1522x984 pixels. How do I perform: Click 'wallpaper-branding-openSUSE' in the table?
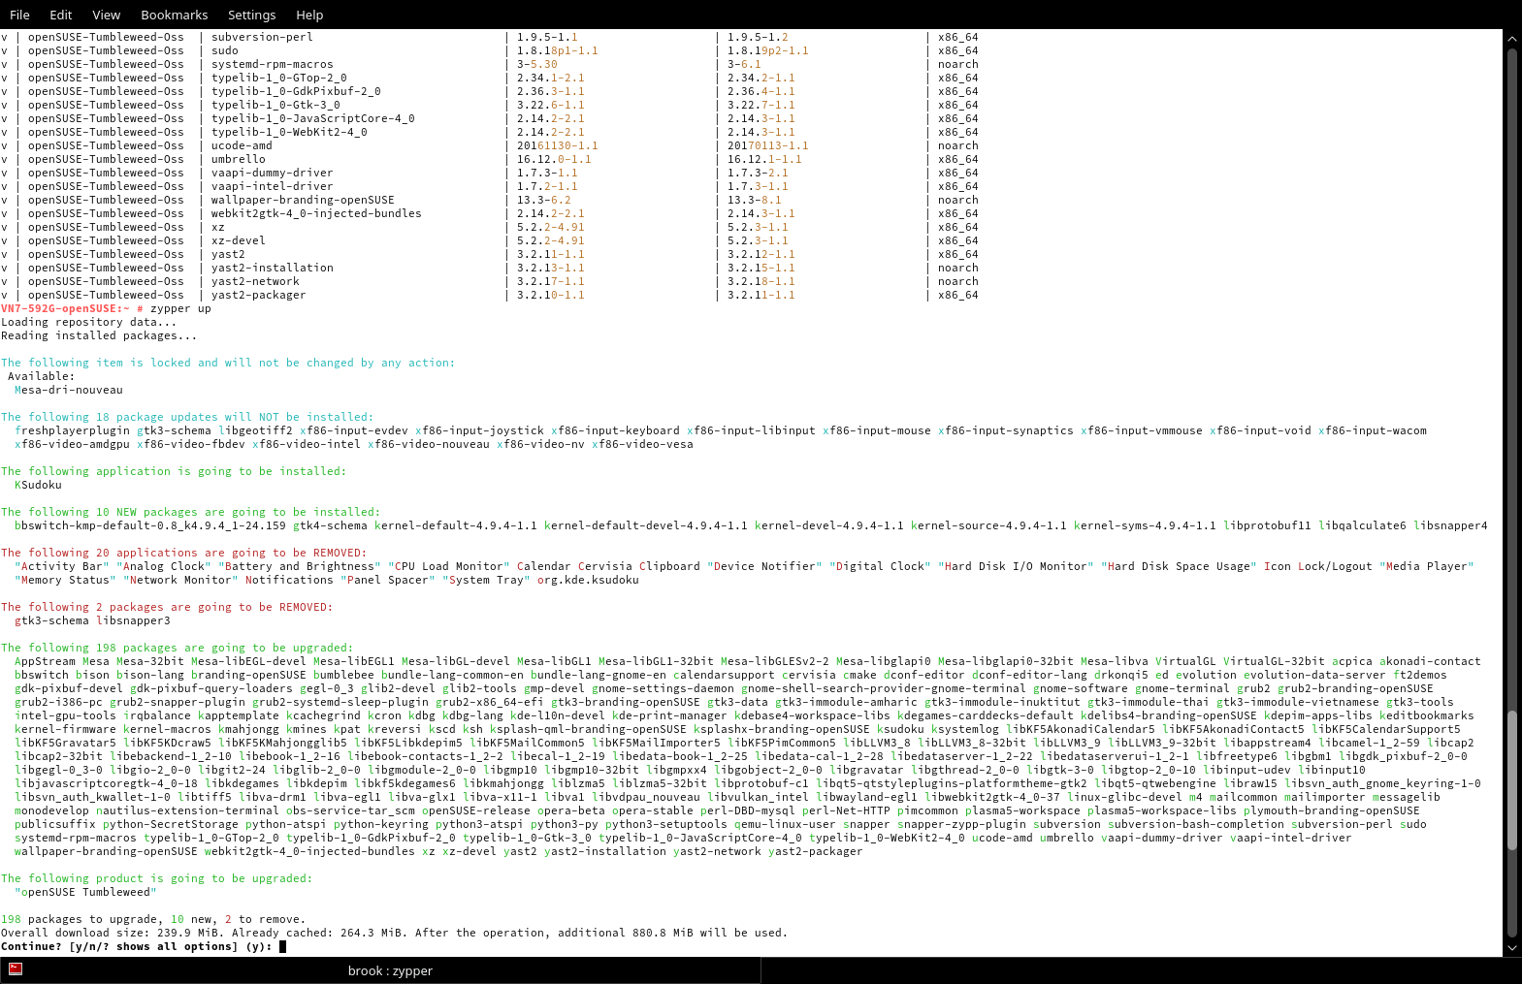pos(303,200)
